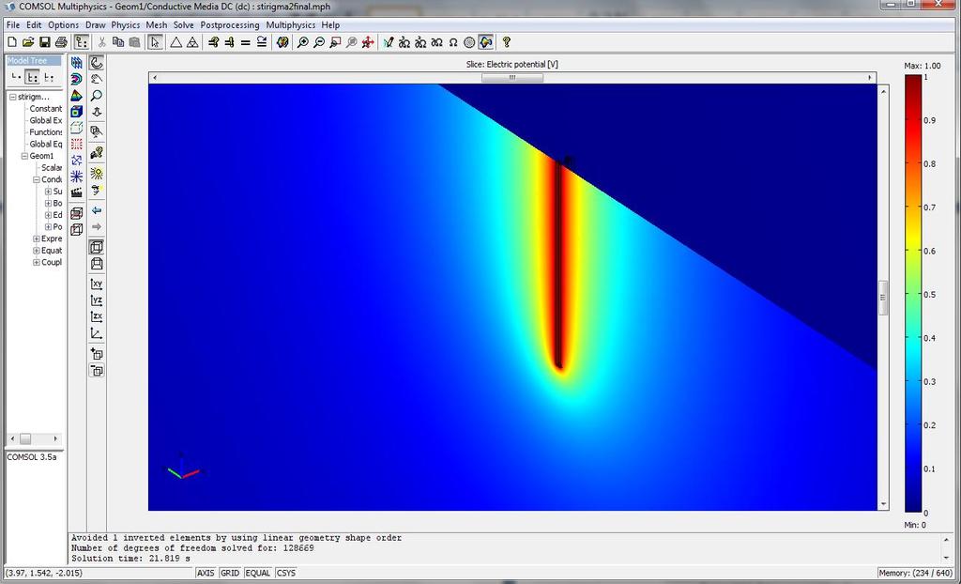Image resolution: width=961 pixels, height=584 pixels.
Task: Open the Physics menu
Action: coord(125,25)
